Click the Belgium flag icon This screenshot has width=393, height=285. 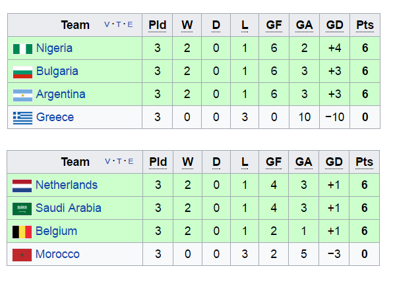coord(22,232)
